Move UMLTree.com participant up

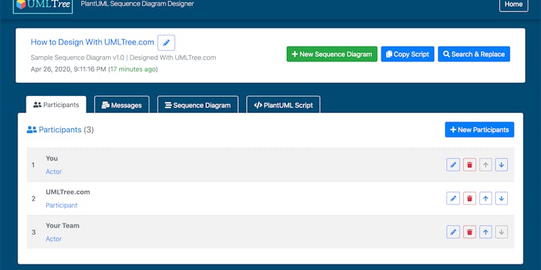click(x=486, y=198)
